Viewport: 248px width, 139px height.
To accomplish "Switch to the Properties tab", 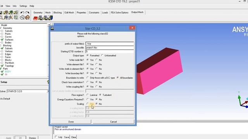I will (x=81, y=12).
